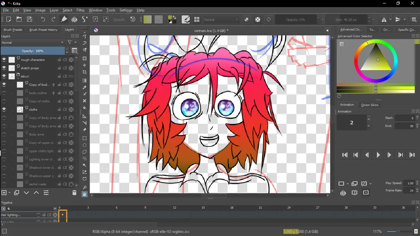Duplicate the current layer
Viewport: 420px width, 236px height.
16,193
